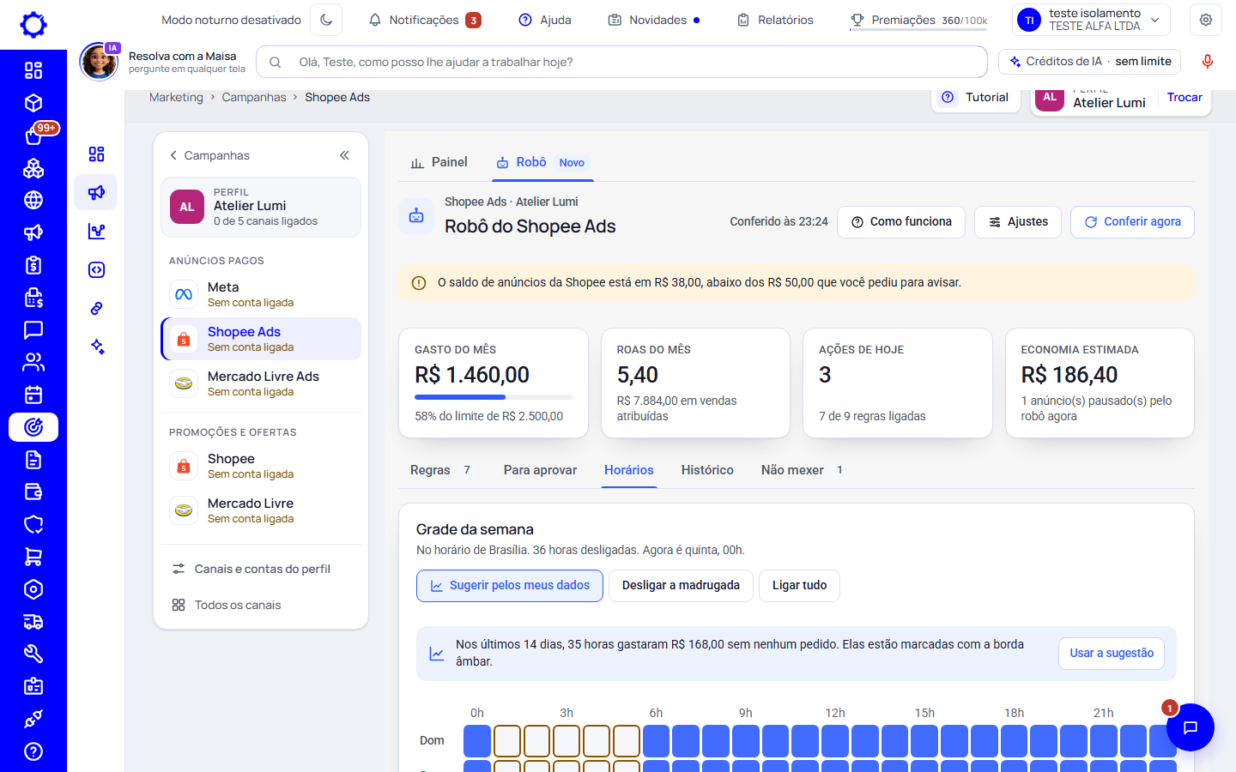The image size is (1236, 772).
Task: Toggle the Dom 0h hour cell
Action: click(477, 741)
